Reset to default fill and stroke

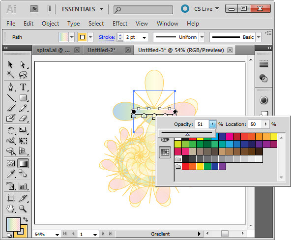tap(9, 235)
